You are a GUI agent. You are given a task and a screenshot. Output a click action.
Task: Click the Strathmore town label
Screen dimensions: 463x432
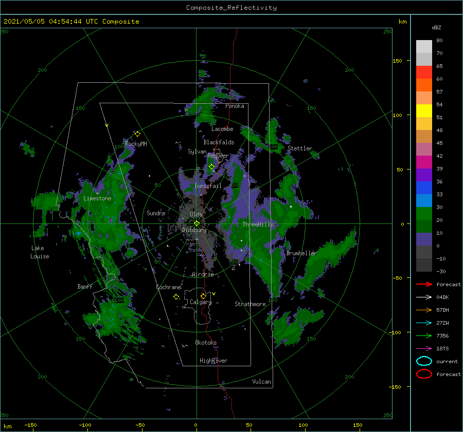click(250, 304)
